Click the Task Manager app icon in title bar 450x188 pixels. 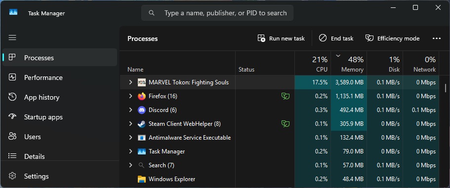point(13,12)
